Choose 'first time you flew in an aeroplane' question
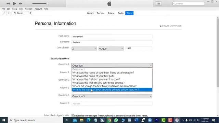This screenshot has height=123, width=219. click(x=112, y=86)
